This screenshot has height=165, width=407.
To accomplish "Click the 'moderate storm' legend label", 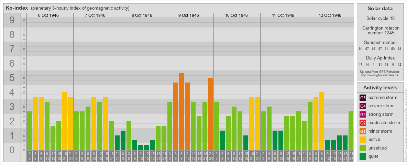I will click(x=384, y=123).
